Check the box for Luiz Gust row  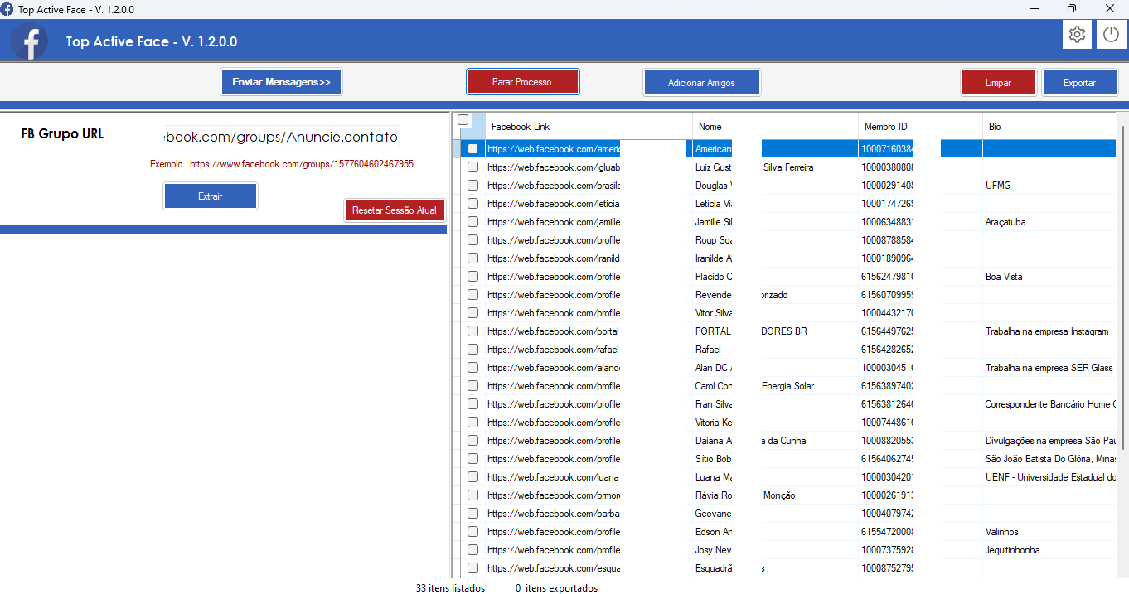(472, 167)
